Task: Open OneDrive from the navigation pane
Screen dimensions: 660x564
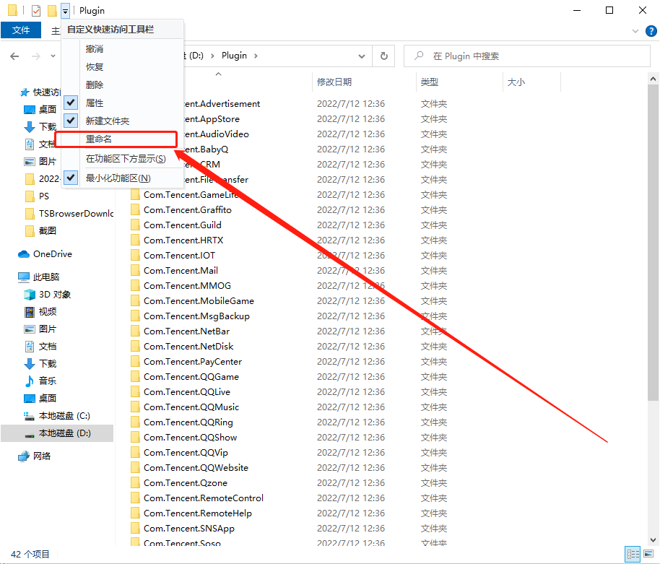Action: point(47,253)
